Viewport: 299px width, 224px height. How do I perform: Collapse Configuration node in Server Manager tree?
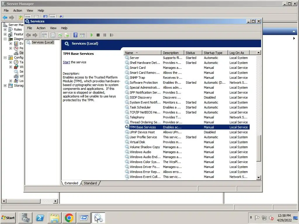pos(5,57)
